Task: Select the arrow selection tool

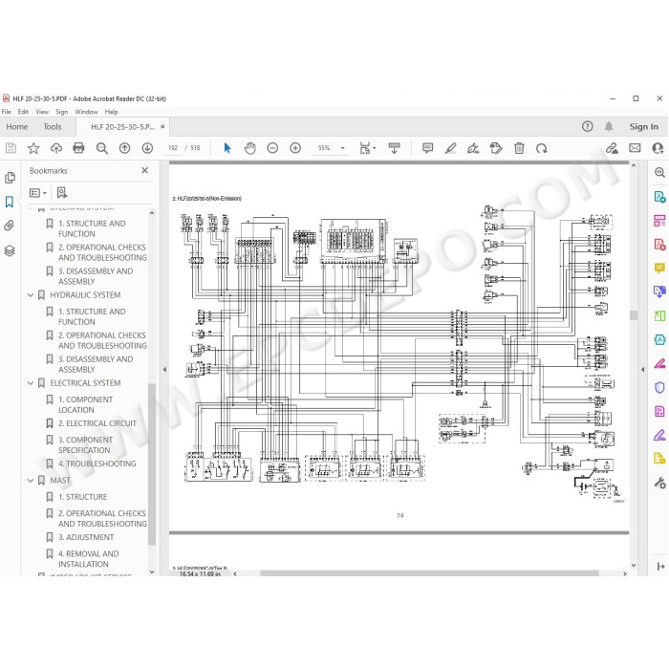Action: click(x=227, y=148)
